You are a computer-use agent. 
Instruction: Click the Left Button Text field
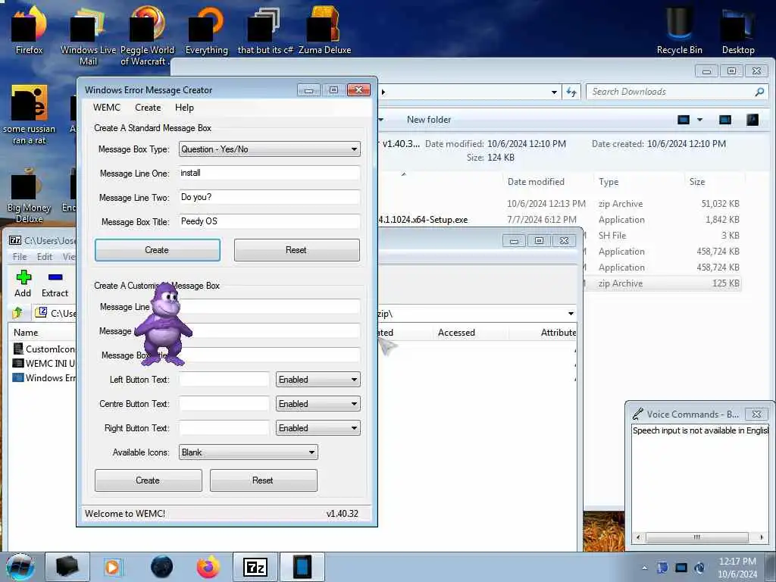(224, 380)
